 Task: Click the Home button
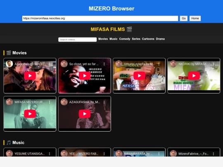click(x=195, y=18)
